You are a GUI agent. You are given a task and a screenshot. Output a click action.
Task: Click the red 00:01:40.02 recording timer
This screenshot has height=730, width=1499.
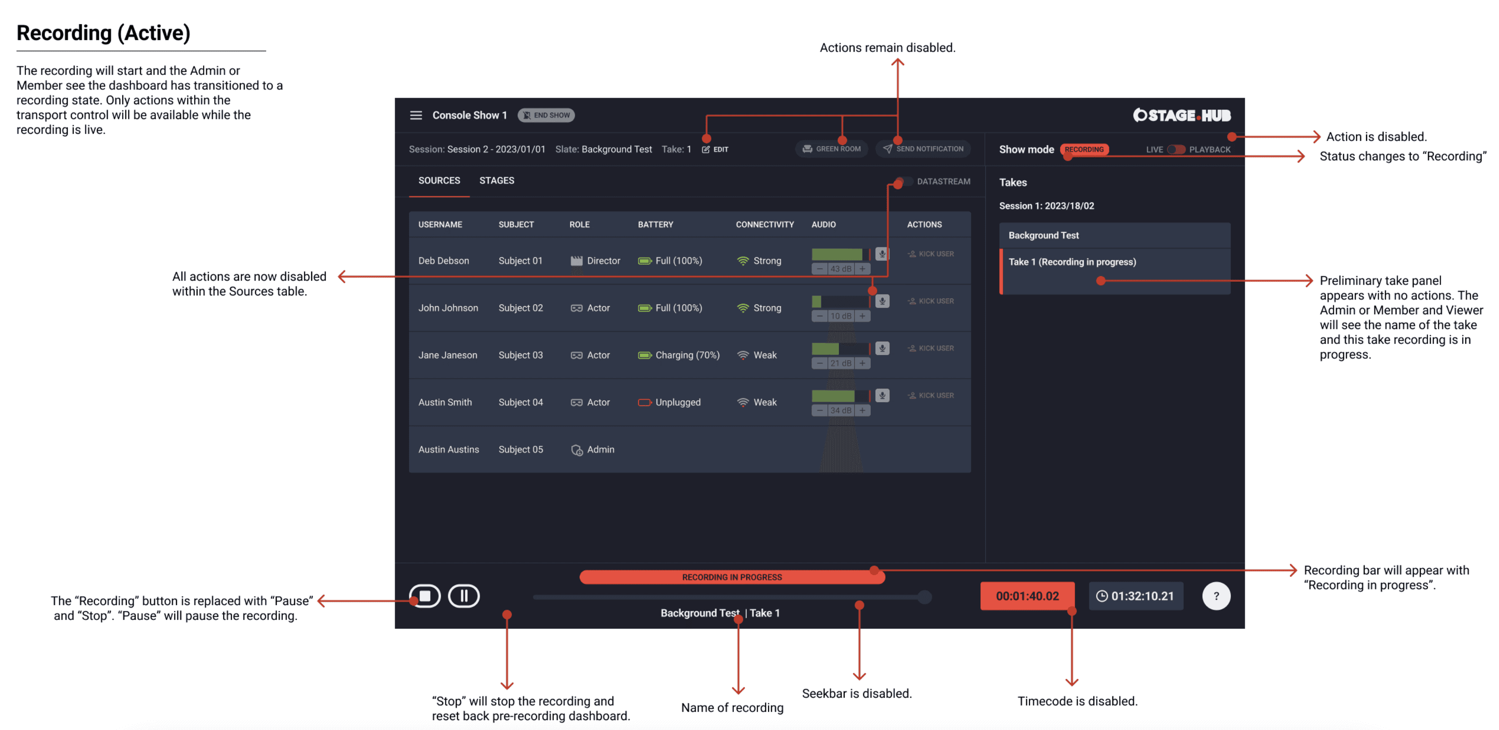tap(1027, 596)
